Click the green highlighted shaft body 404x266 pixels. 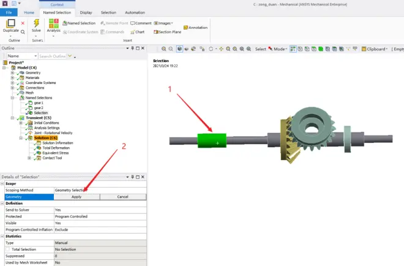tap(212, 140)
